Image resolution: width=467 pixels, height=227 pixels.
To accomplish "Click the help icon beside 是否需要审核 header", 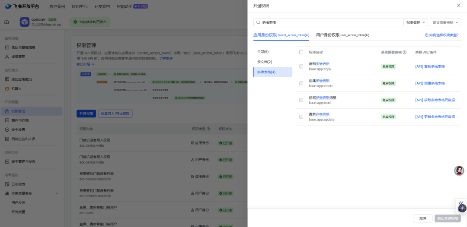I will (x=404, y=52).
